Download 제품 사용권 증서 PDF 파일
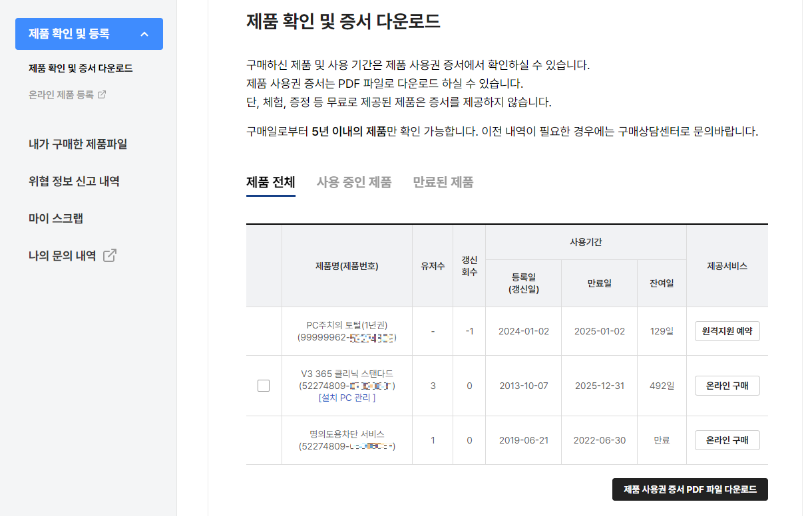 [x=690, y=489]
